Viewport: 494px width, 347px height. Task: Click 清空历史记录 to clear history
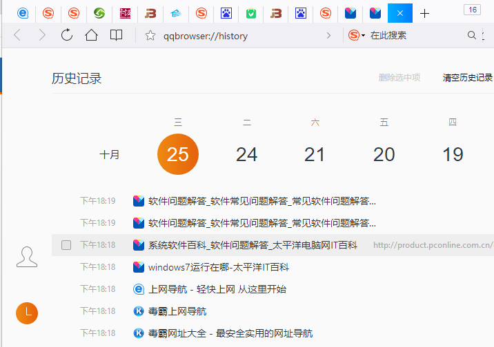(467, 78)
